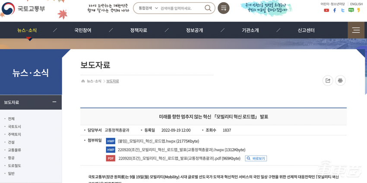Image resolution: width=367 pixels, height=183 pixels.
Task: Click the 바로보기 preview button
Action: [256, 158]
